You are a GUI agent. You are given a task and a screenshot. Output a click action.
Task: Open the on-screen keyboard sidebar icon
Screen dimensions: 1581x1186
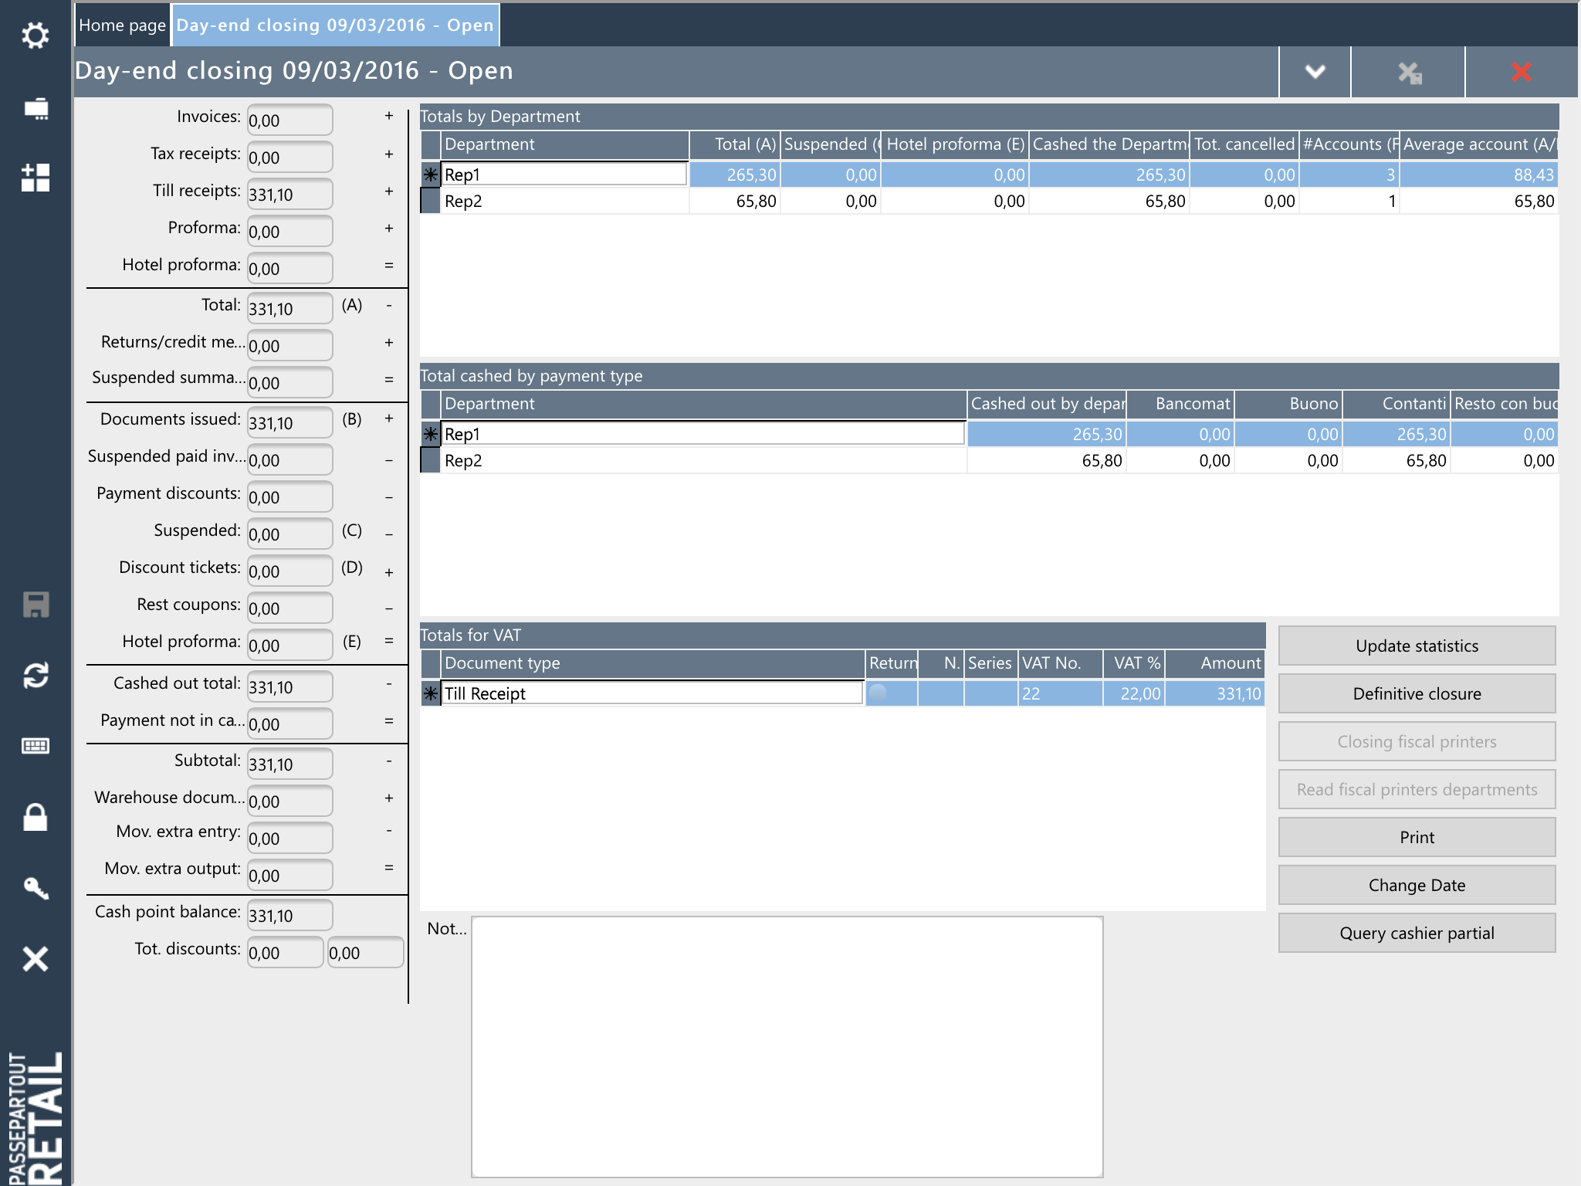36,746
